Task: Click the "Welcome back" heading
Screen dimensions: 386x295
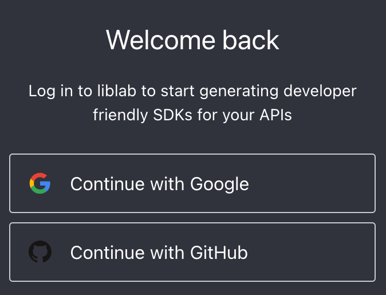Action: pos(193,40)
